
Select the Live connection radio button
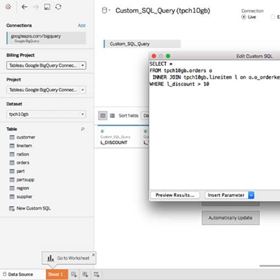(244, 17)
